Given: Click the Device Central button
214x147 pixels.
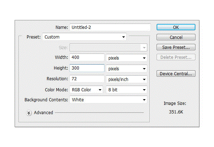Looking at the screenshot, I should (x=176, y=74).
